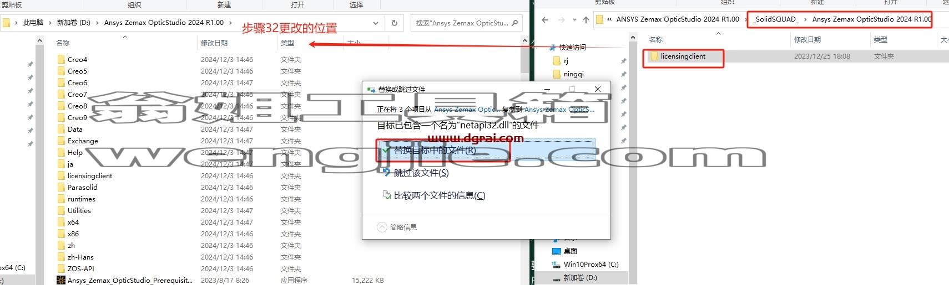This screenshot has width=949, height=285.
Task: Open recent locations dropdown in right window
Action: 574,20
